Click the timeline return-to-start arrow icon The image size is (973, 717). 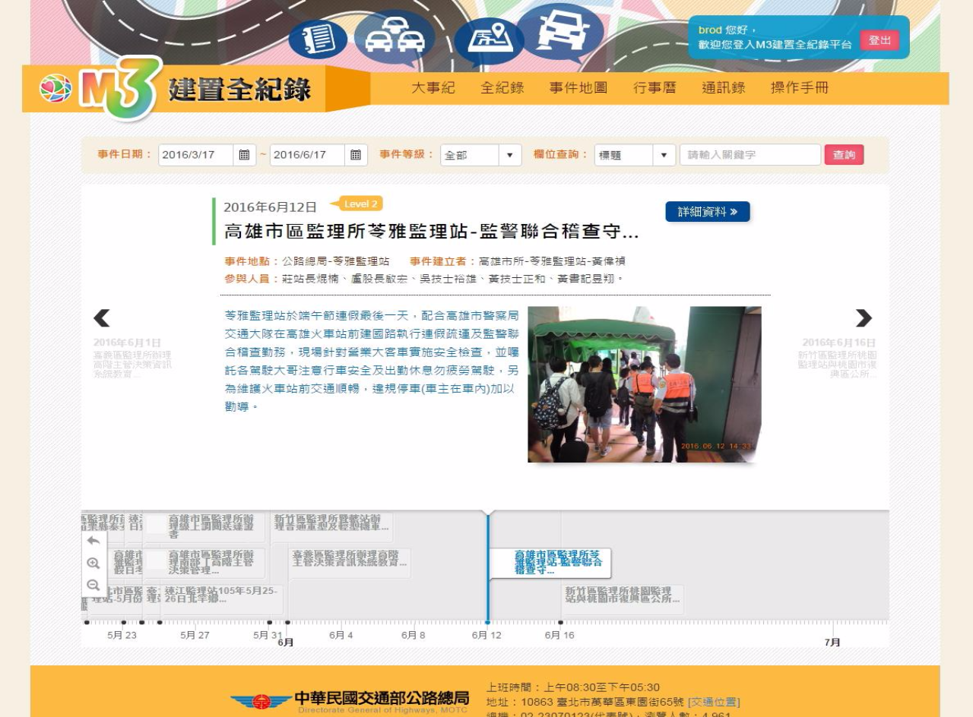(x=93, y=541)
